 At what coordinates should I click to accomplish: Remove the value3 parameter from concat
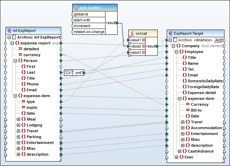click(143, 52)
